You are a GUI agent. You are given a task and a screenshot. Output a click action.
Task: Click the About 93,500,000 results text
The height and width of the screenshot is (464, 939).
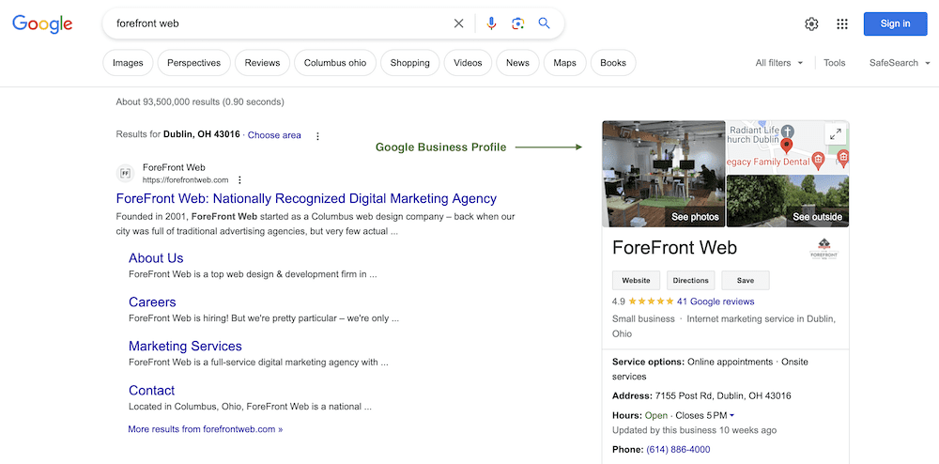pos(200,101)
